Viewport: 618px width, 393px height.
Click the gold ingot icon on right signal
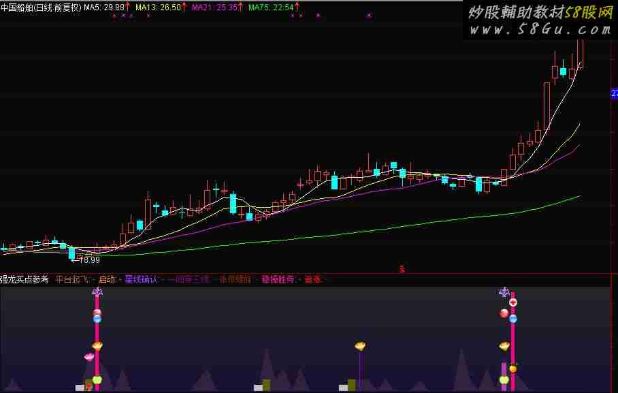point(504,347)
